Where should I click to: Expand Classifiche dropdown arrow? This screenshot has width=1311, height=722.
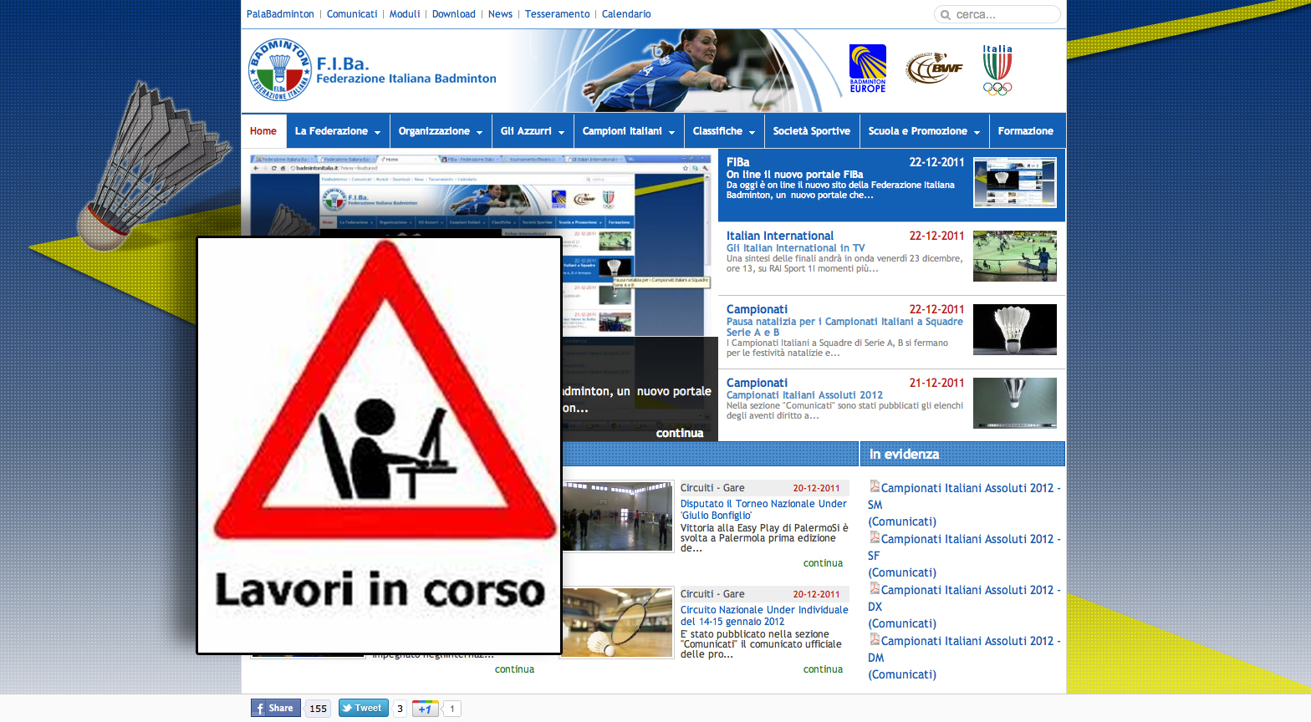(752, 132)
